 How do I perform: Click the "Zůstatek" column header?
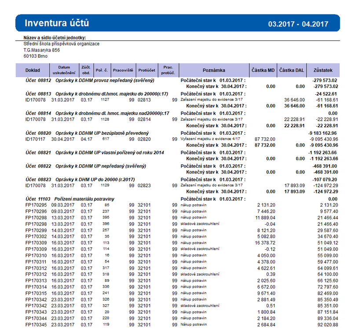click(x=323, y=70)
